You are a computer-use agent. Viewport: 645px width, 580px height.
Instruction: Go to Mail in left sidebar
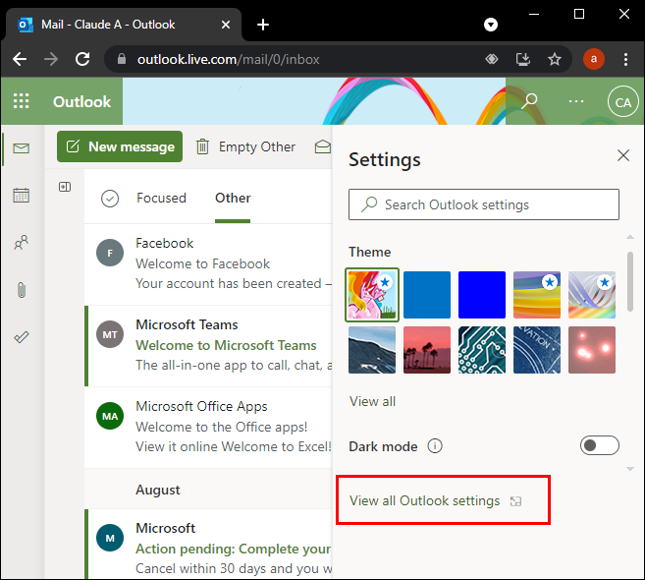click(21, 148)
